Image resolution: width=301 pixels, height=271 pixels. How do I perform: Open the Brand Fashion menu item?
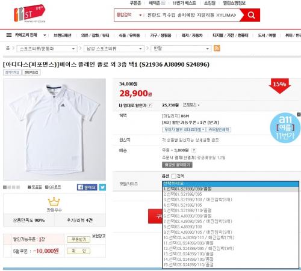(x=63, y=35)
